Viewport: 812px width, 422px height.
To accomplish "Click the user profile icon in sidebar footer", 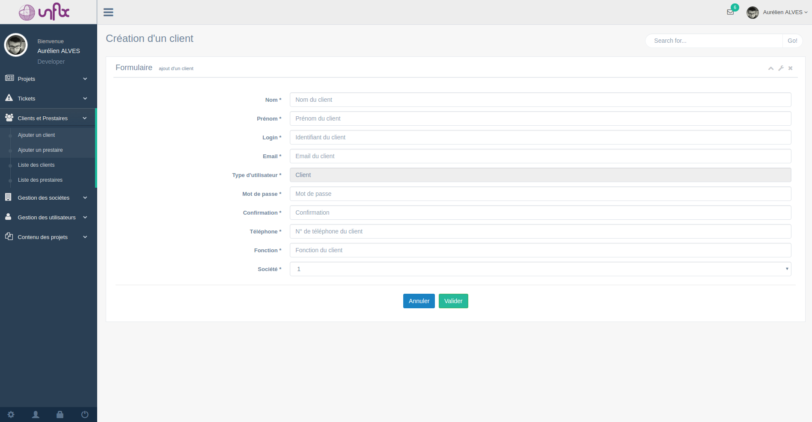I will (36, 414).
